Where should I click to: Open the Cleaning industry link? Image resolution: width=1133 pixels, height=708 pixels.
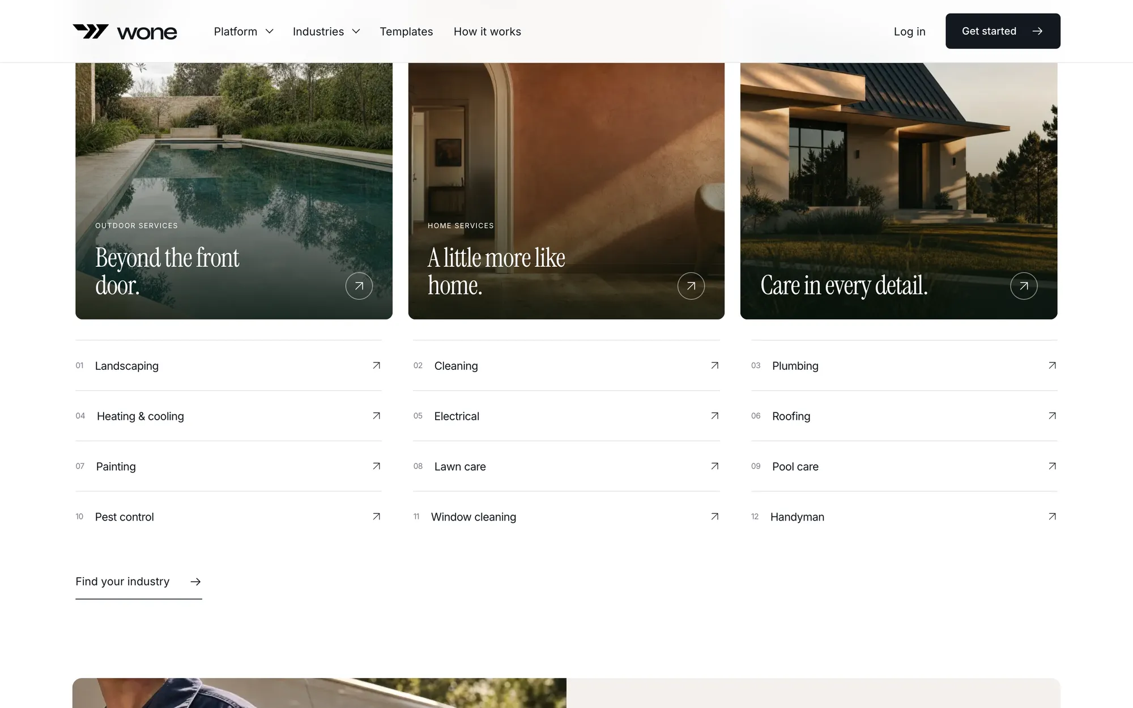(x=566, y=365)
